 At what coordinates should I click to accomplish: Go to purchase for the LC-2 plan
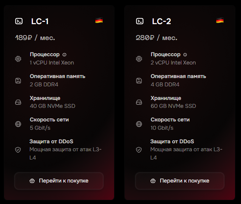point(180,181)
